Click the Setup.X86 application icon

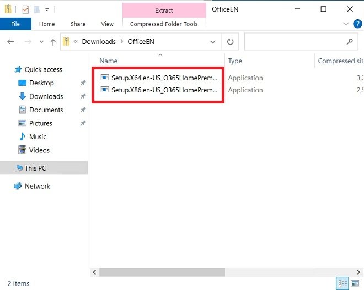click(105, 89)
